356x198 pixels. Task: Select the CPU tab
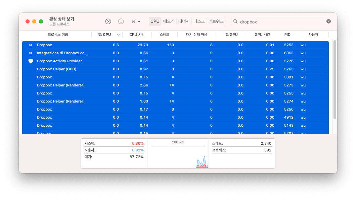[155, 21]
